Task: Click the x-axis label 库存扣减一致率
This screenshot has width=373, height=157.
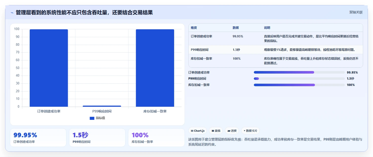Action: [155, 111]
